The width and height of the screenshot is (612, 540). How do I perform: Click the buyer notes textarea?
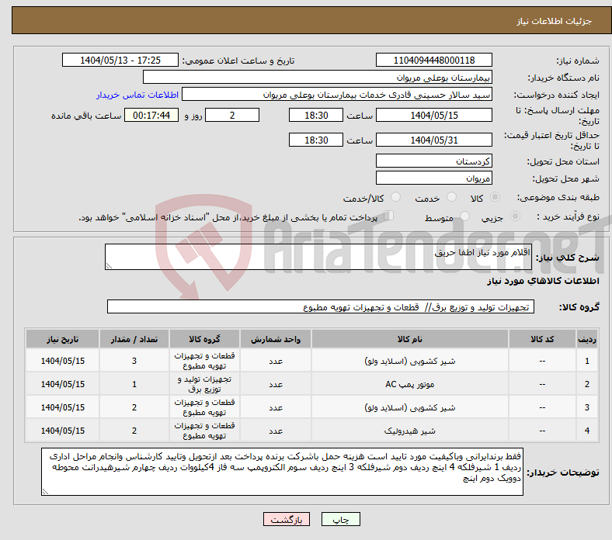tap(282, 472)
